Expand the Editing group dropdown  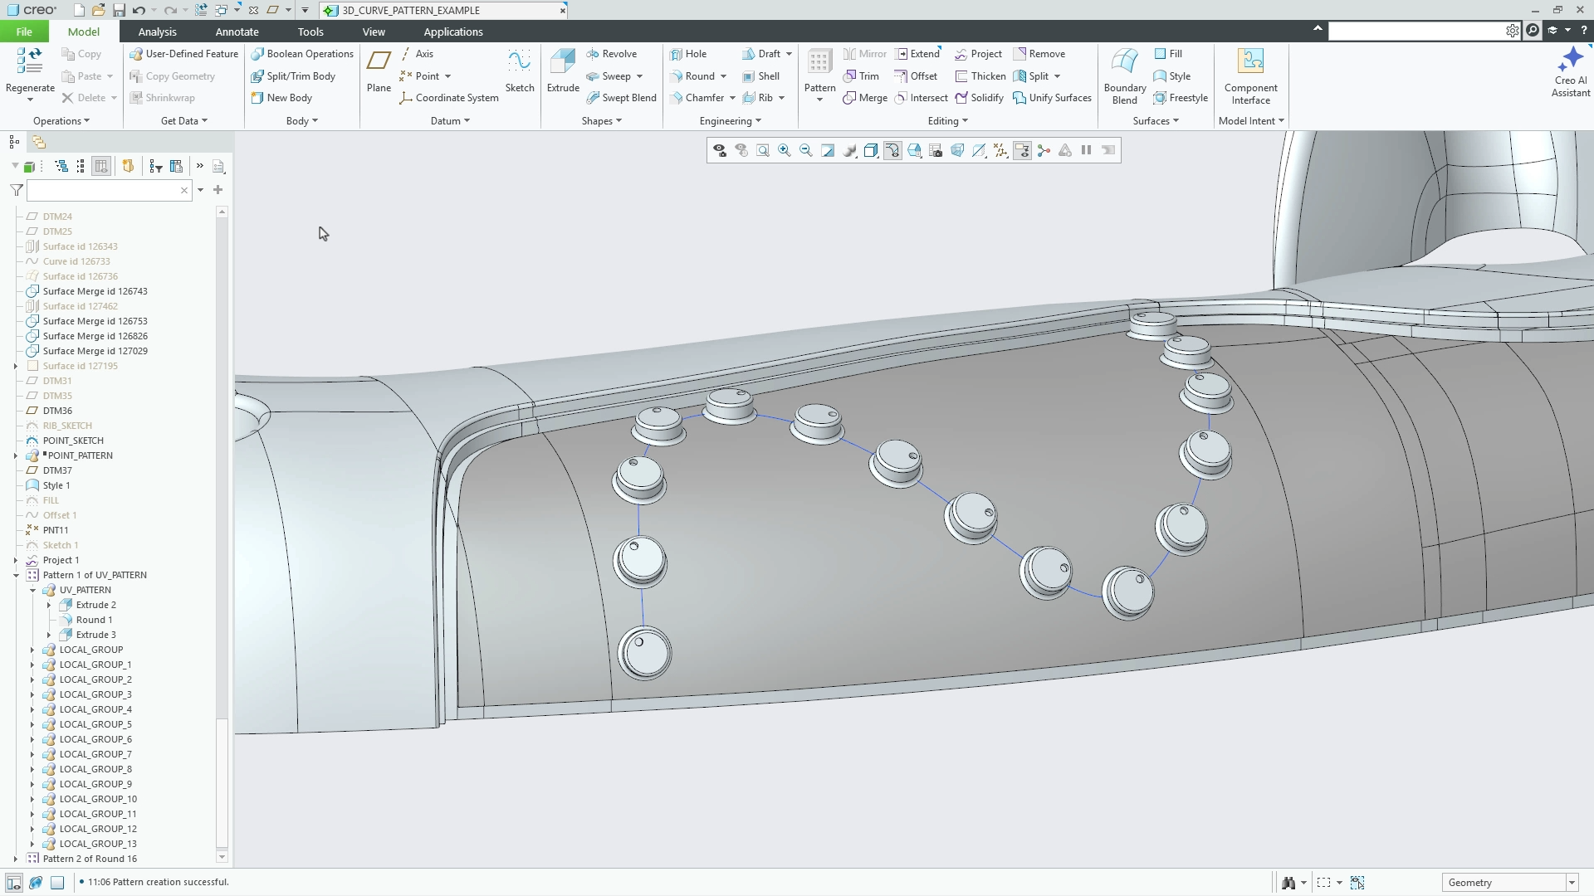click(947, 121)
